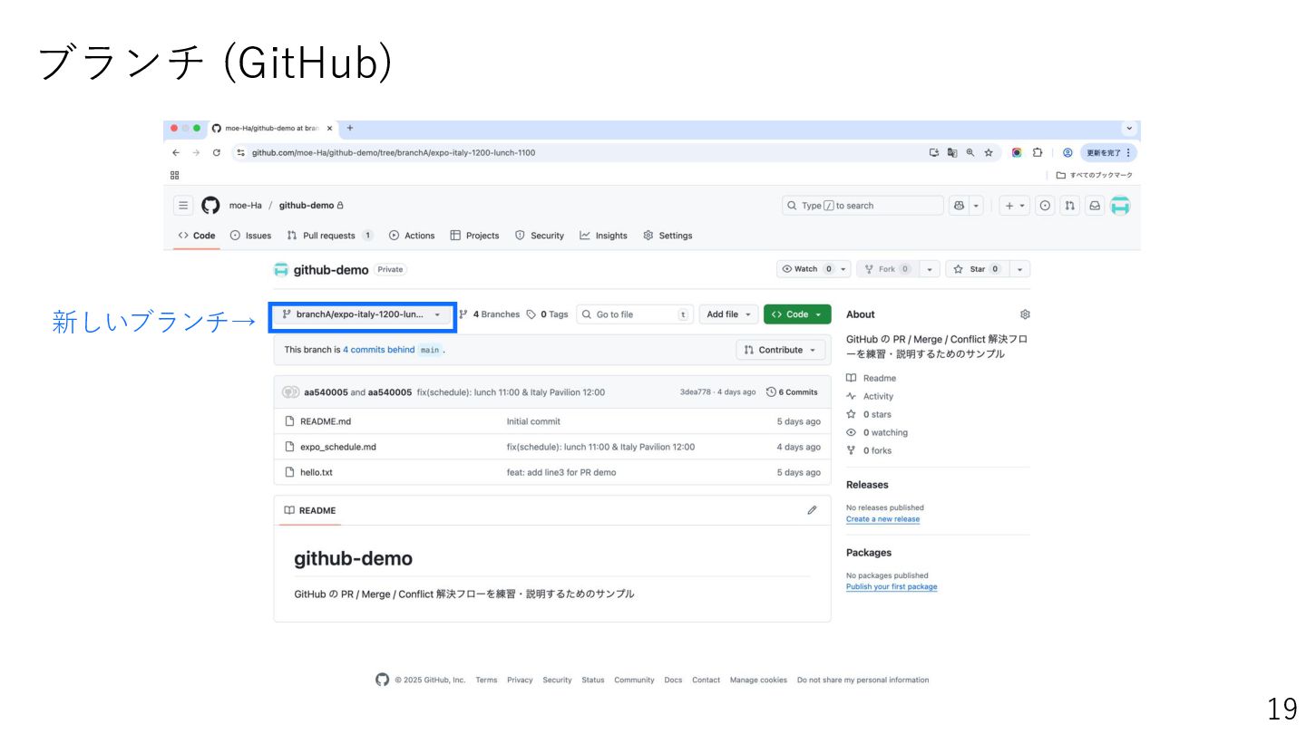Viewport: 1306px width, 734px height.
Task: Click the feat: add line3 commit message
Action: (561, 472)
